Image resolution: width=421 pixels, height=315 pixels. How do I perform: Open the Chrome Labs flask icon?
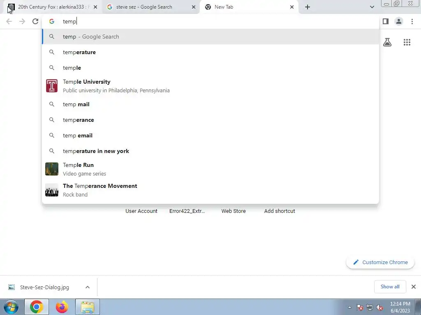tap(387, 42)
